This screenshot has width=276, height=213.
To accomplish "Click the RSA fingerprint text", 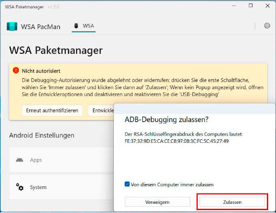I will click(x=177, y=141).
